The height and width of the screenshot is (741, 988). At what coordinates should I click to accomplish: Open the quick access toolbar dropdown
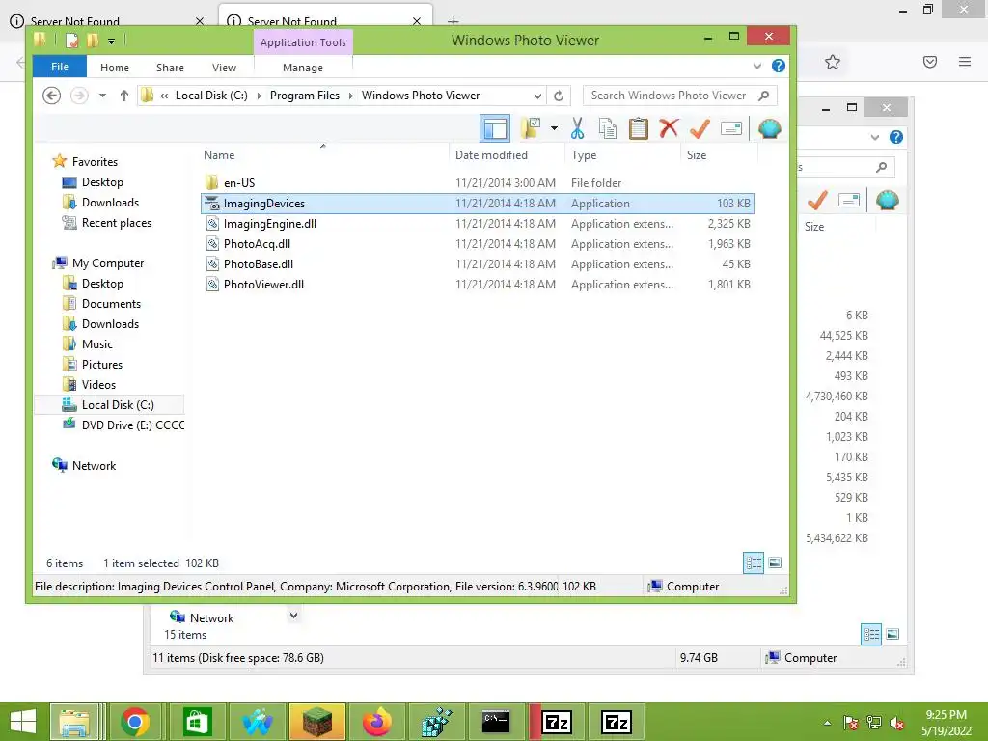coord(111,41)
